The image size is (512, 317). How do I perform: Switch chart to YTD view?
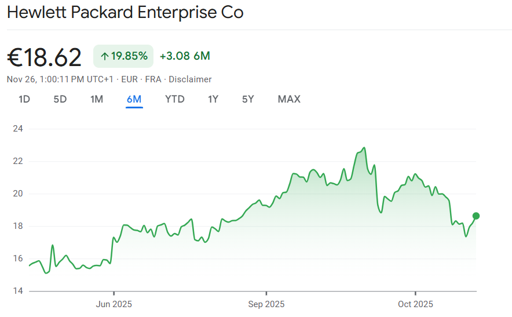pyautogui.click(x=175, y=99)
